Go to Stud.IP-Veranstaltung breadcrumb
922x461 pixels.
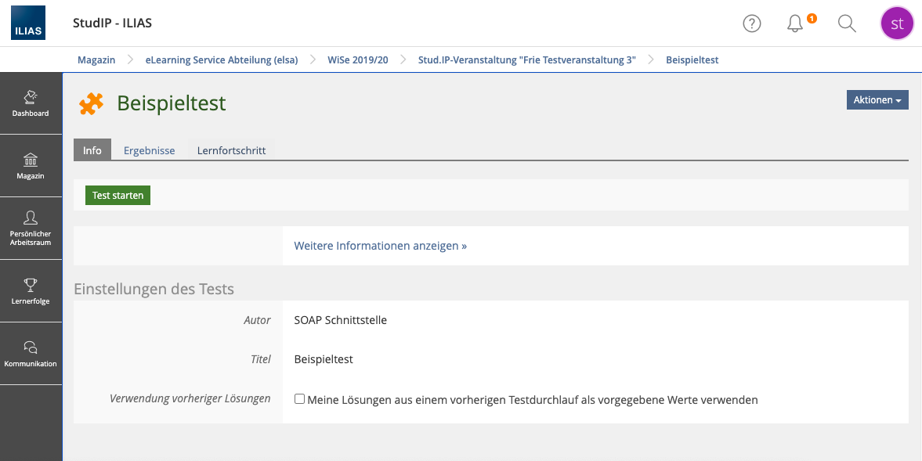pyautogui.click(x=527, y=59)
